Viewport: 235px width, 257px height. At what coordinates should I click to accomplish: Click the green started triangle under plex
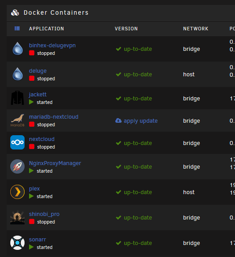pyautogui.click(x=31, y=196)
